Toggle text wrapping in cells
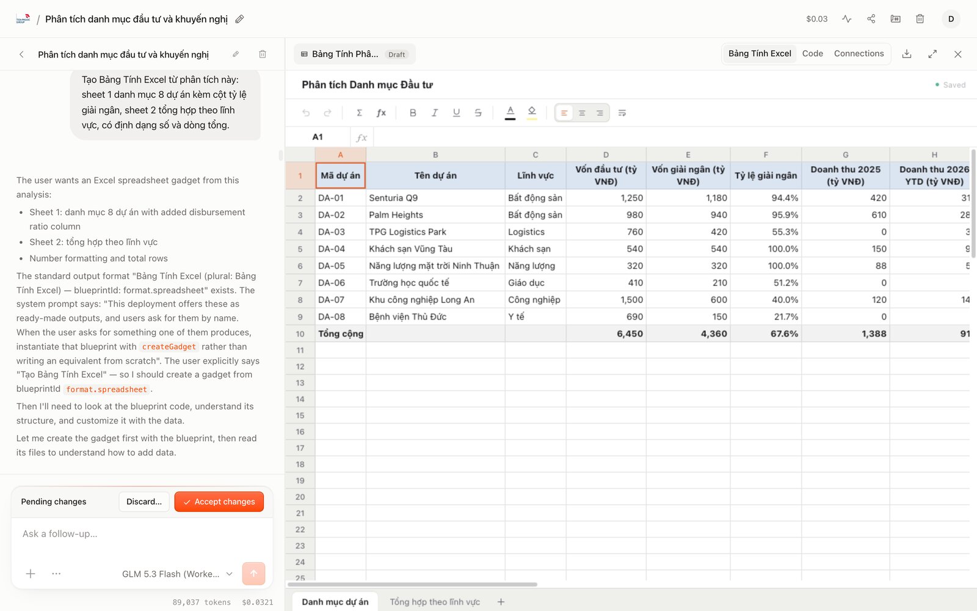 coord(622,113)
